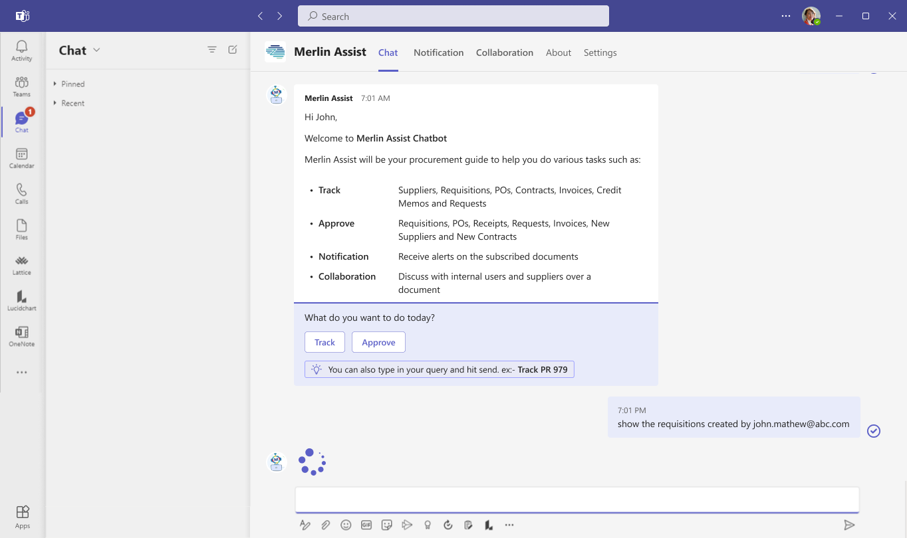Click the sent message about john.mathew@abc.com
Image resolution: width=907 pixels, height=538 pixels.
(x=734, y=417)
